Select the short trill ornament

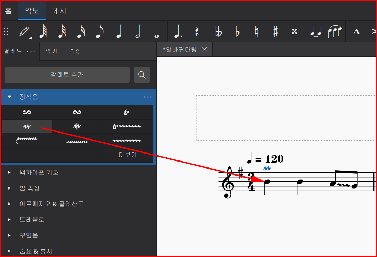[x=27, y=126]
